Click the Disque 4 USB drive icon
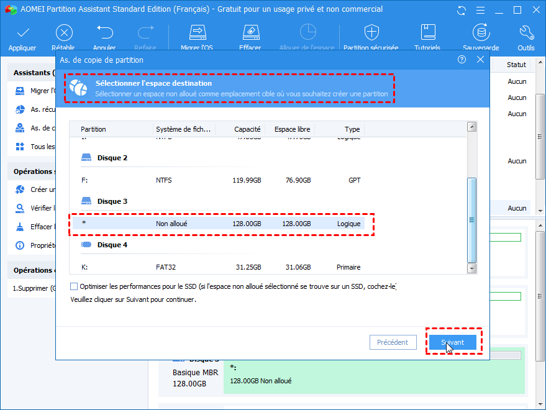 (x=86, y=245)
